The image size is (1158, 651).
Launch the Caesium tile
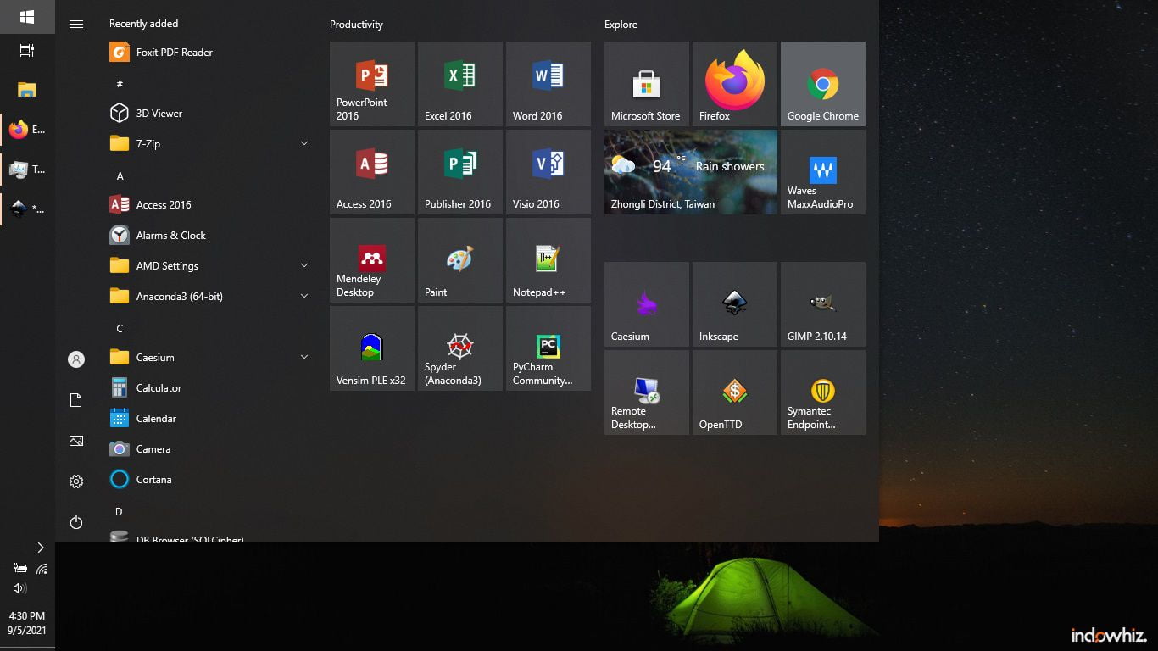(x=647, y=304)
